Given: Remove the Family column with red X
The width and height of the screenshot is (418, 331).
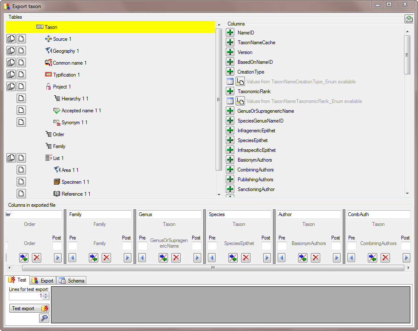Looking at the screenshot, I should point(106,258).
